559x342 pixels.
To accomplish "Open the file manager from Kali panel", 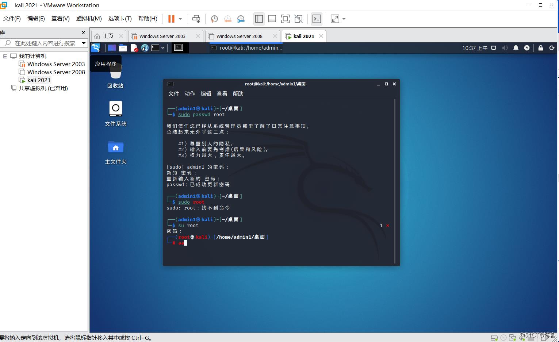I will (x=123, y=48).
